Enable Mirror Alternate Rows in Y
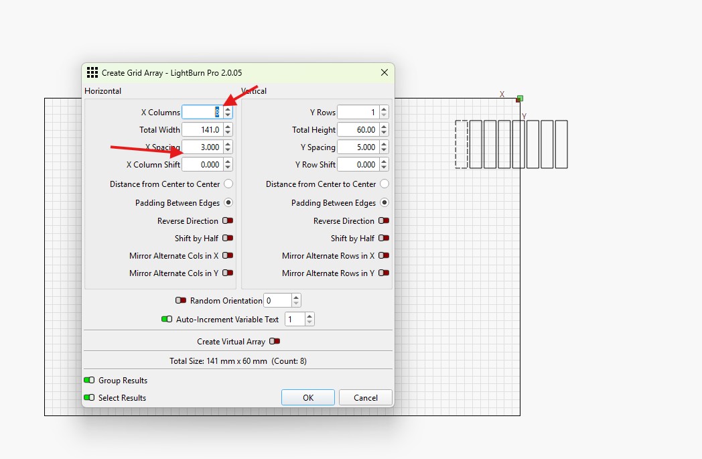This screenshot has width=702, height=459. tap(384, 273)
